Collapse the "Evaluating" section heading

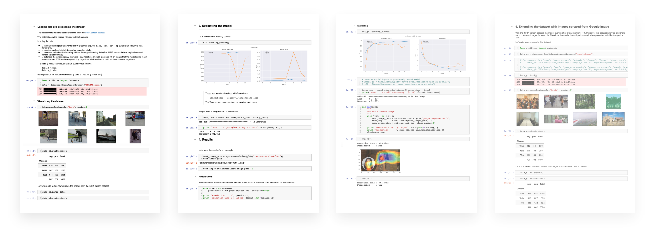coord(355,26)
